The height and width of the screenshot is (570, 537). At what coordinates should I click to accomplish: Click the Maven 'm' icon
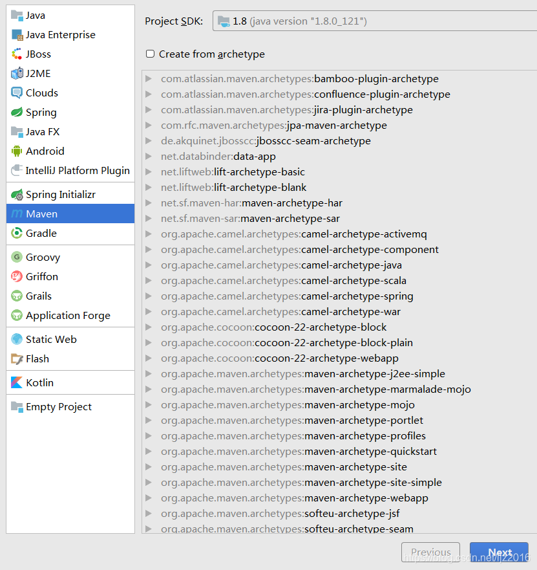(x=17, y=214)
